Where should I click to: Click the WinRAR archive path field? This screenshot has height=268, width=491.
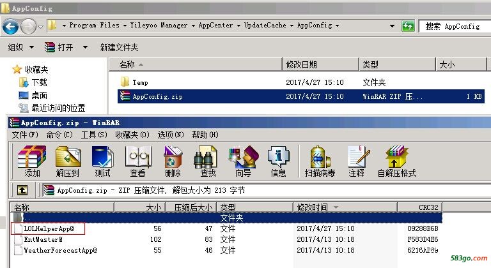click(266, 190)
